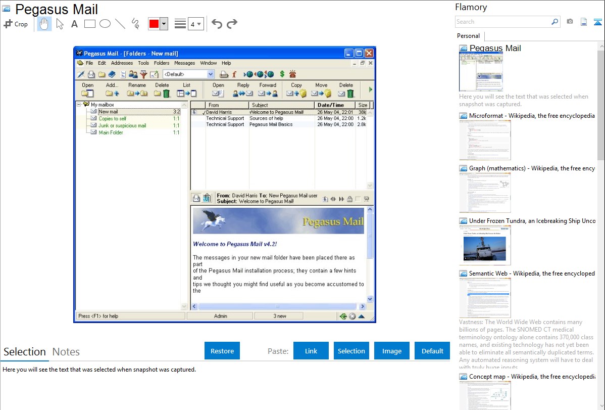Click the Reply message toolbar icon

(x=243, y=93)
